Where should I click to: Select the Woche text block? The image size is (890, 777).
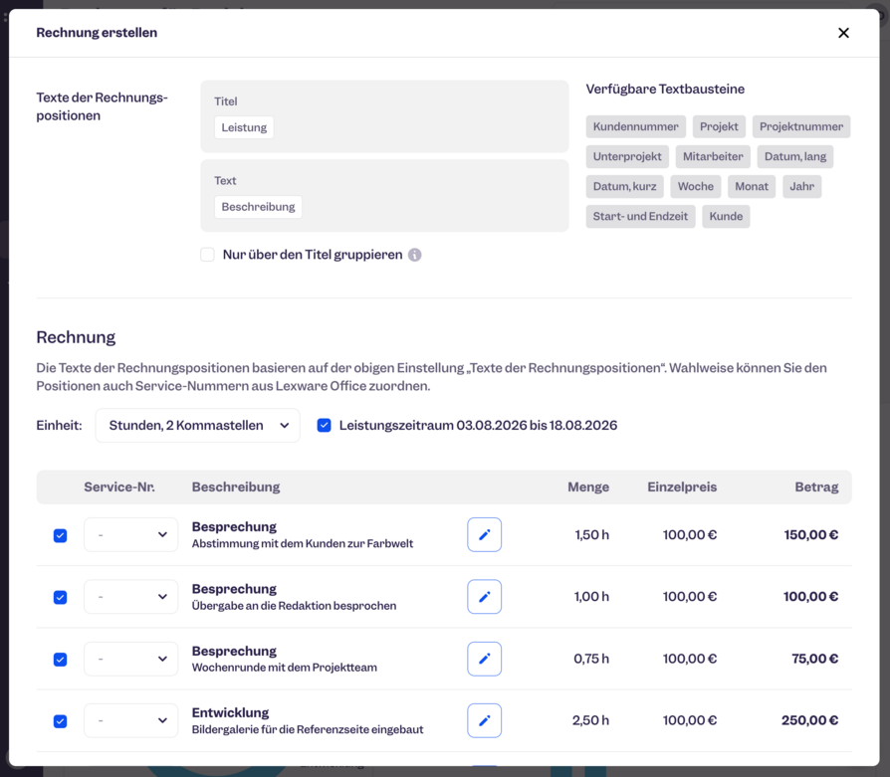[696, 187]
